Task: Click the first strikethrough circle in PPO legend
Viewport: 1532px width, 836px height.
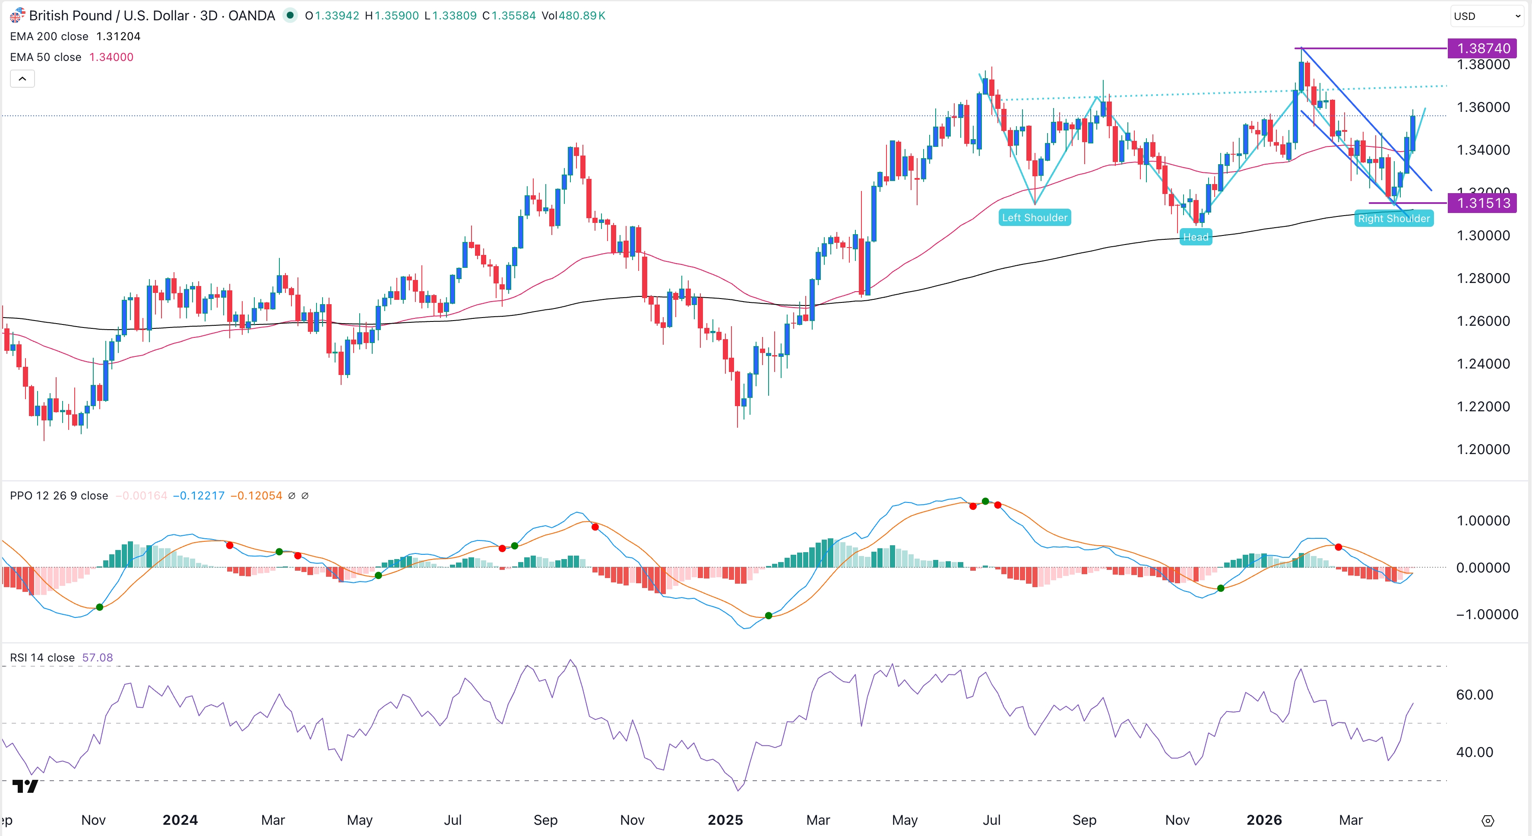Action: tap(291, 496)
